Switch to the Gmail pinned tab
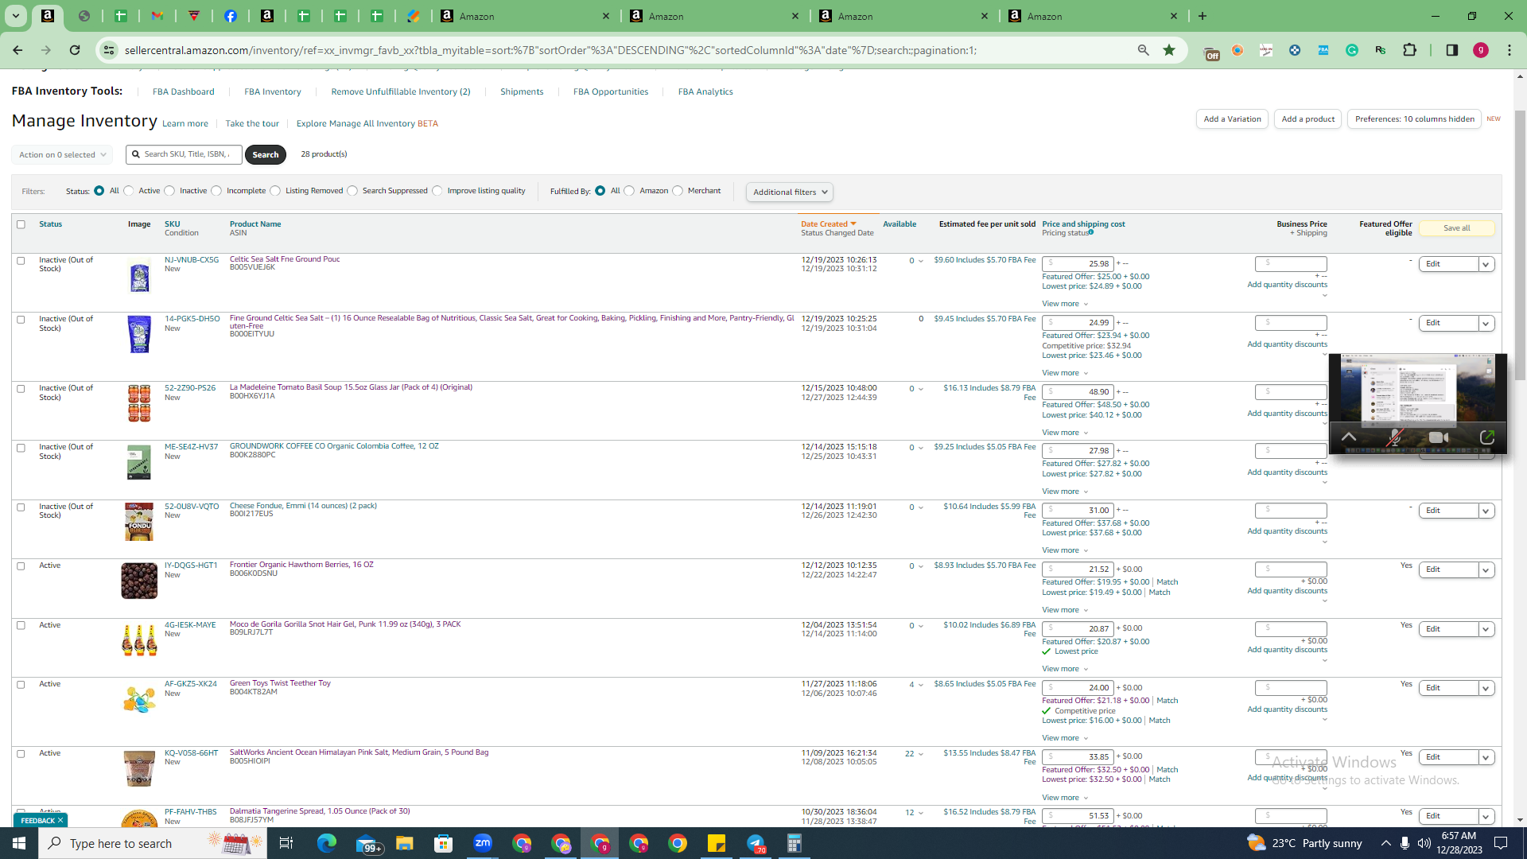1527x859 pixels. click(157, 16)
